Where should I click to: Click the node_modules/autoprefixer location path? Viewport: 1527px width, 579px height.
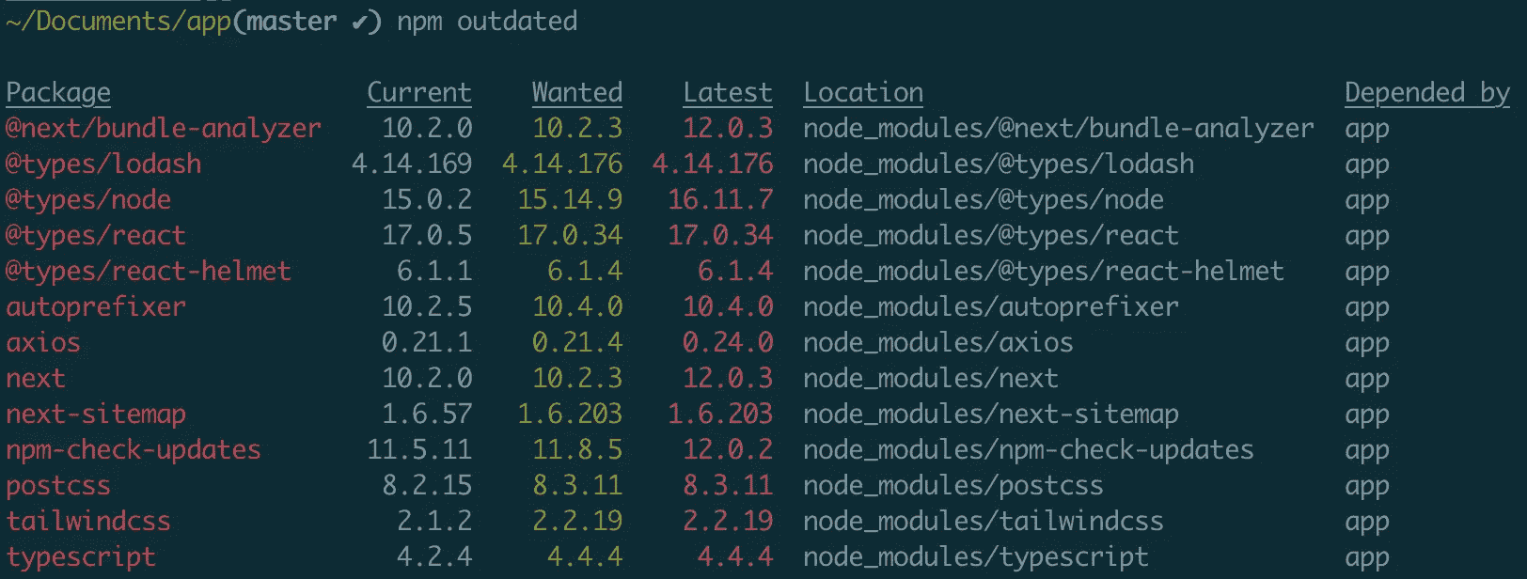click(x=990, y=306)
